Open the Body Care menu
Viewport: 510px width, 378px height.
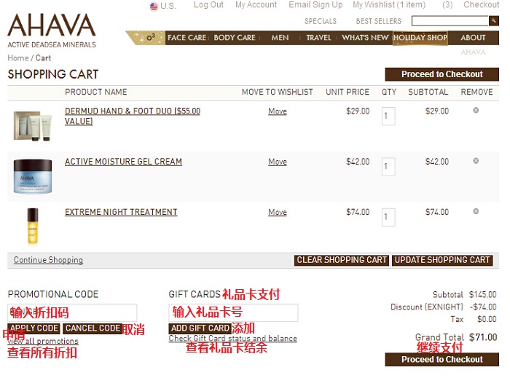click(x=235, y=38)
